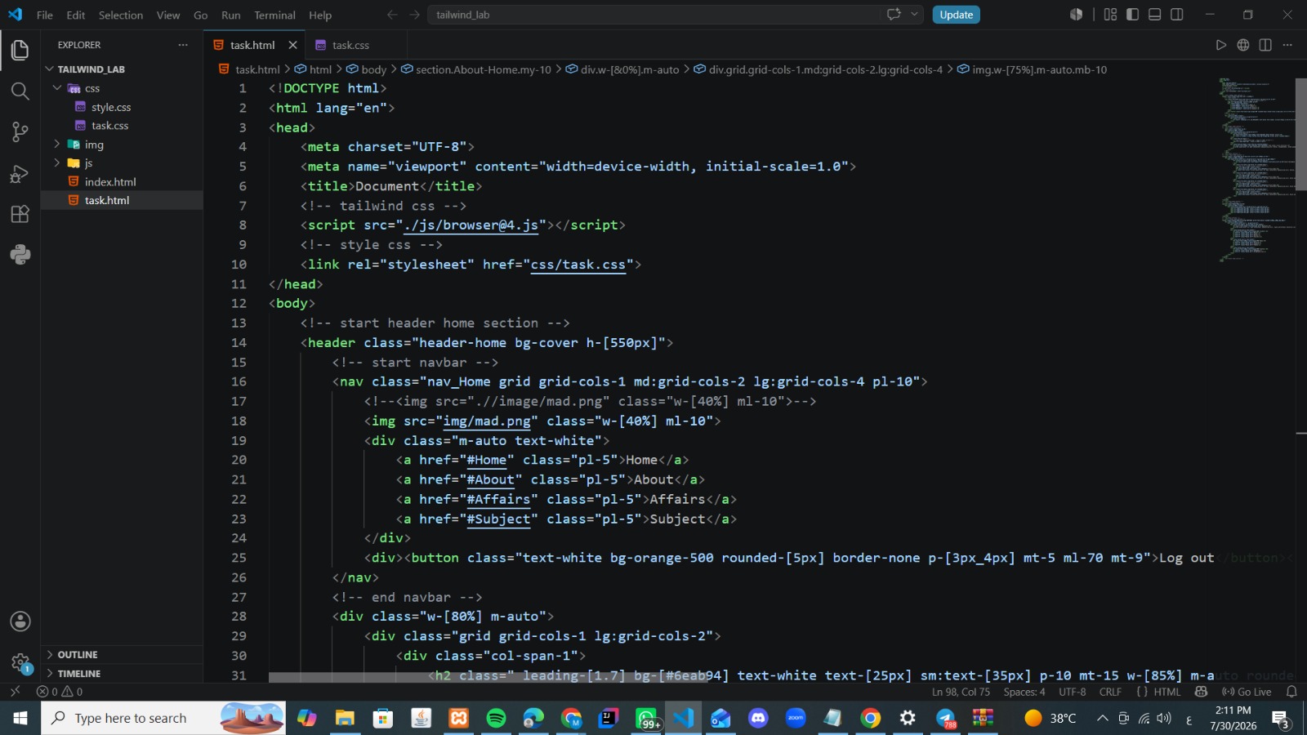The height and width of the screenshot is (735, 1307).
Task: Open the browser preview globe icon
Action: pos(1242,45)
